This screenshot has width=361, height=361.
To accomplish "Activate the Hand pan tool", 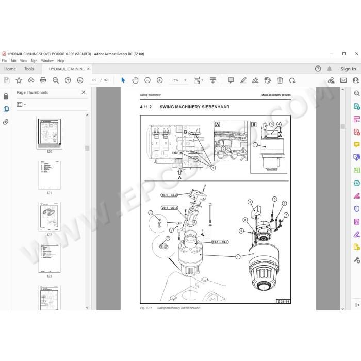I will click(x=135, y=80).
